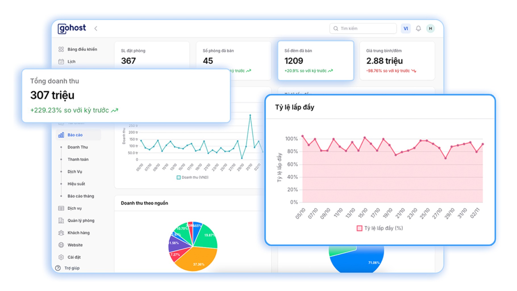Click the search magnifier icon
517x291 pixels.
tap(336, 28)
